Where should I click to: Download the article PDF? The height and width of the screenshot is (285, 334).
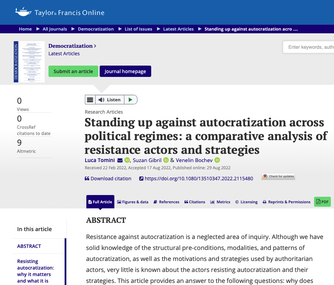click(x=322, y=202)
